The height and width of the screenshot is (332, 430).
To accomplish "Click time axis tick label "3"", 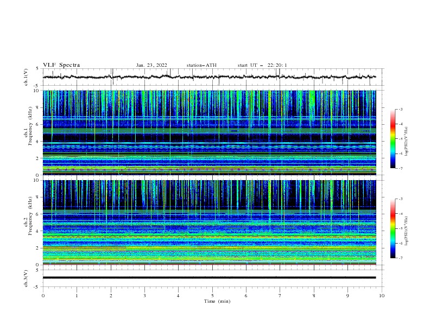I will (144, 296).
